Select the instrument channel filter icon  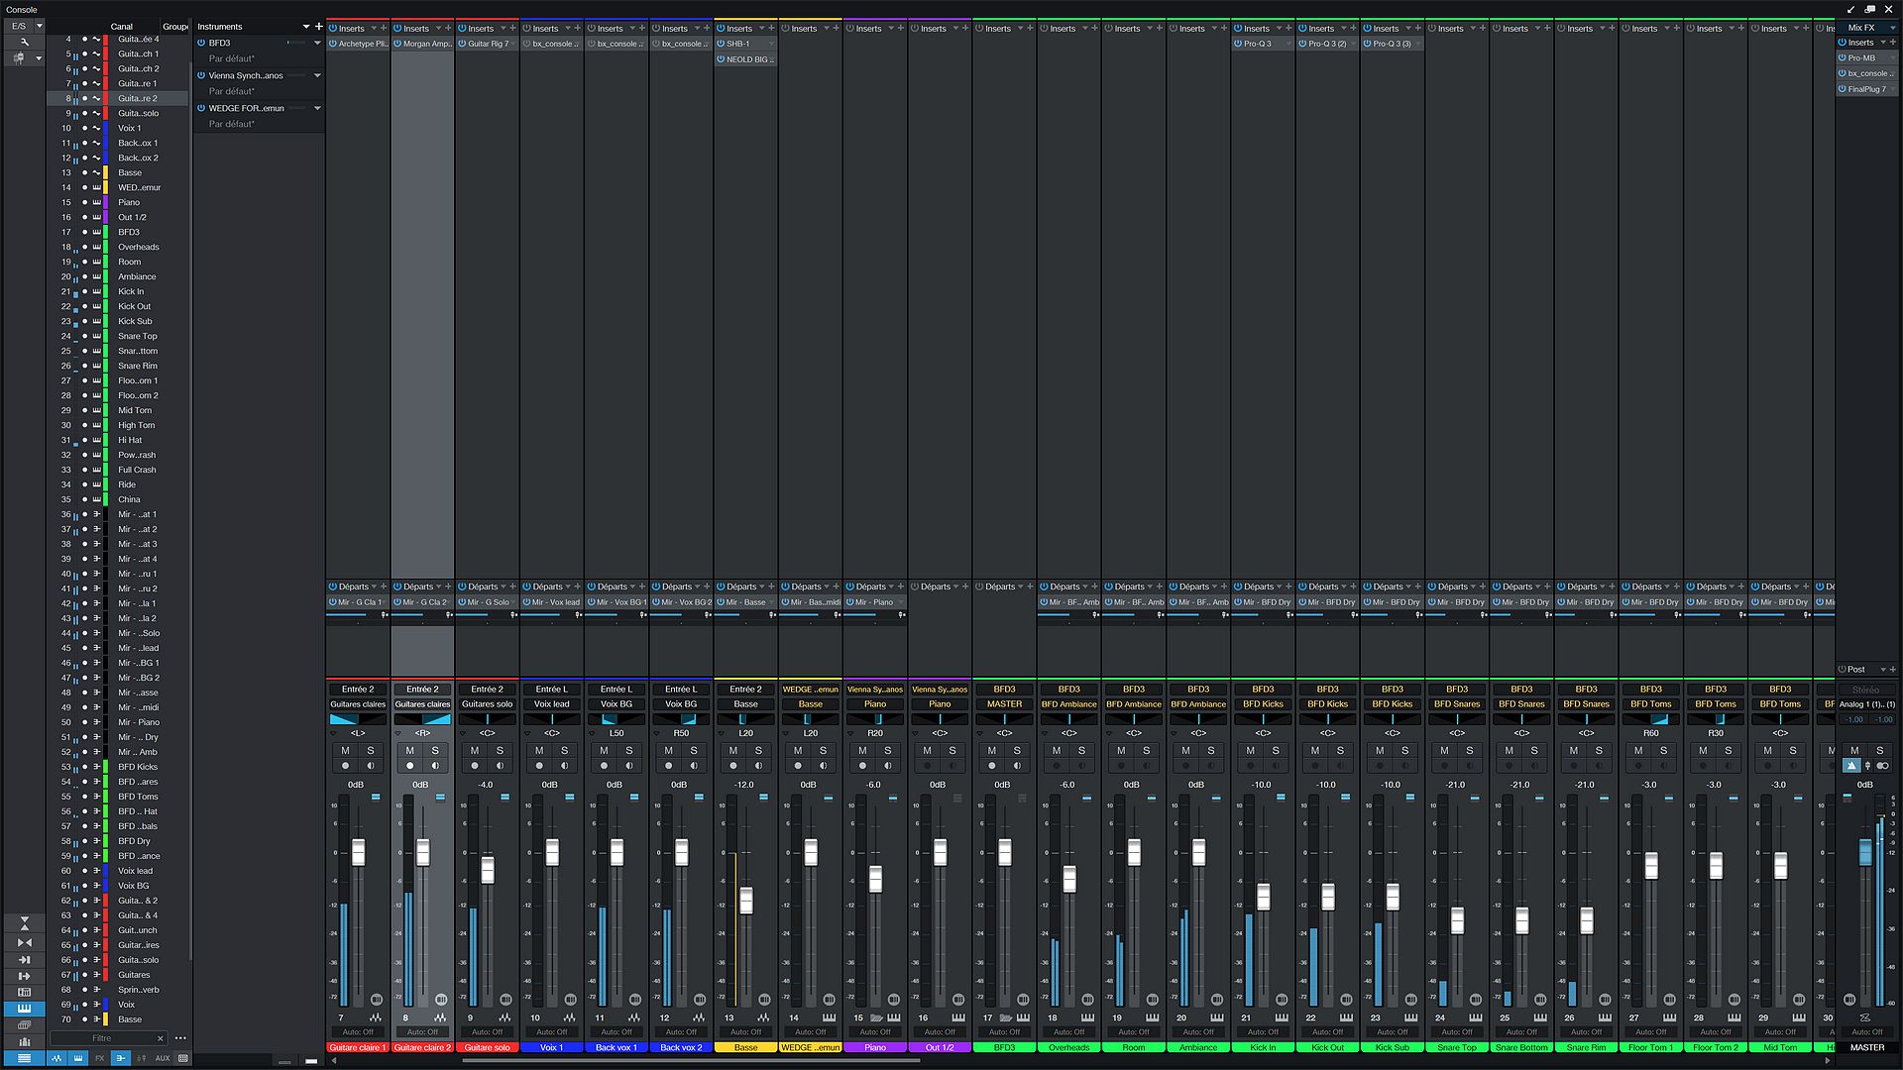pos(78,1058)
